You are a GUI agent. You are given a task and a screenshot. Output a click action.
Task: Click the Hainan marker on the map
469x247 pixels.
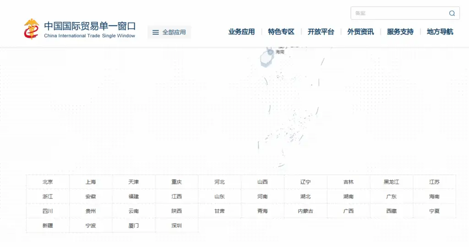point(270,52)
